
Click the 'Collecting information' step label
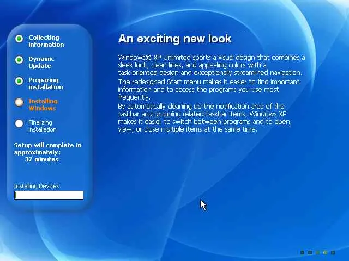pyautogui.click(x=46, y=41)
